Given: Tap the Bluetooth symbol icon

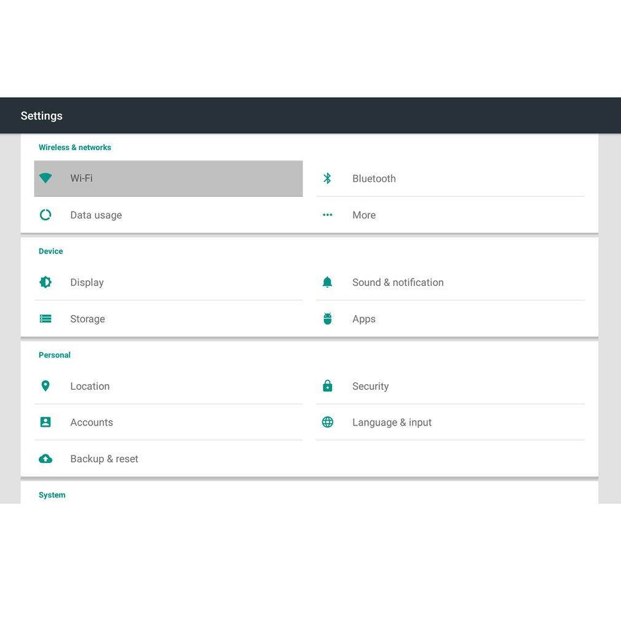Looking at the screenshot, I should click(327, 178).
